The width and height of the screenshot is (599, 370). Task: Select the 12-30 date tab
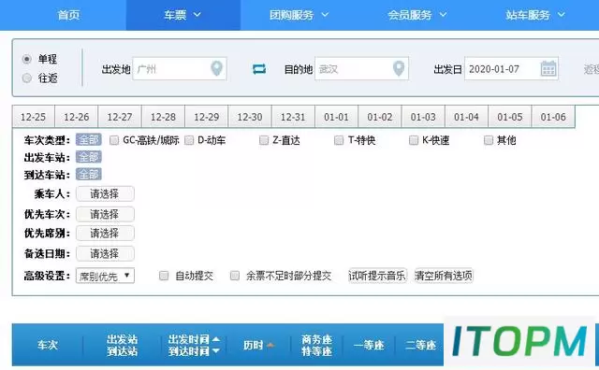coord(250,117)
